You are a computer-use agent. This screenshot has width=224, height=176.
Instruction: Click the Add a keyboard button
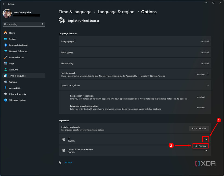click(x=199, y=128)
